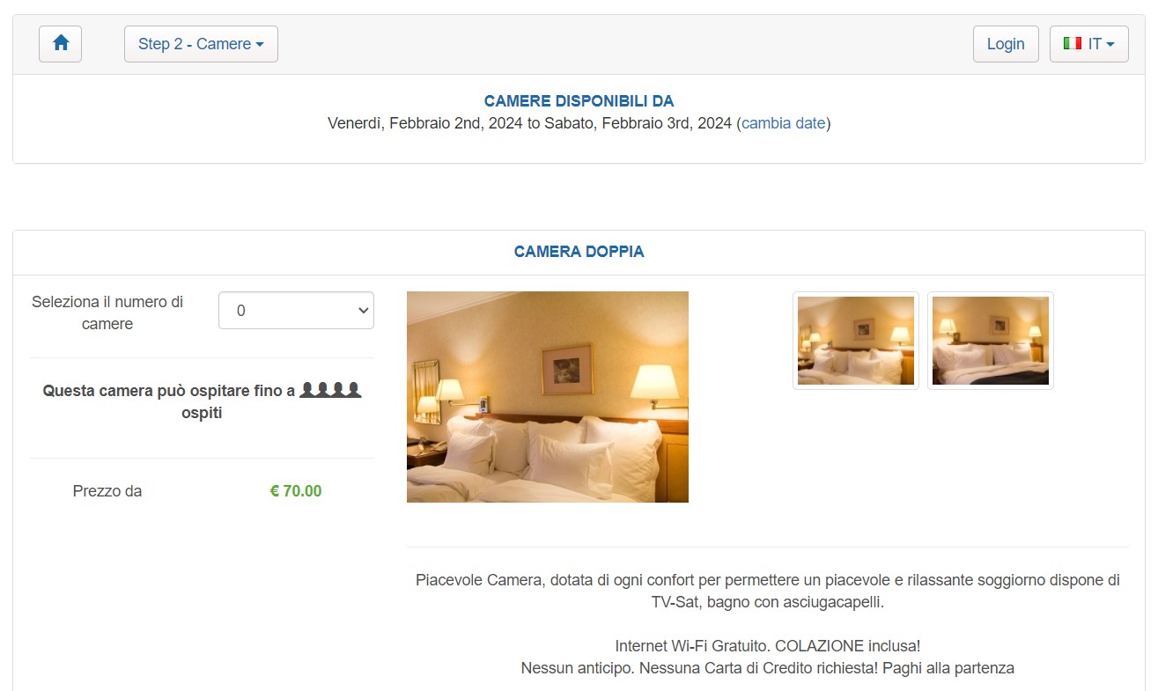Open the Step 2 - Camere dropdown

201,44
